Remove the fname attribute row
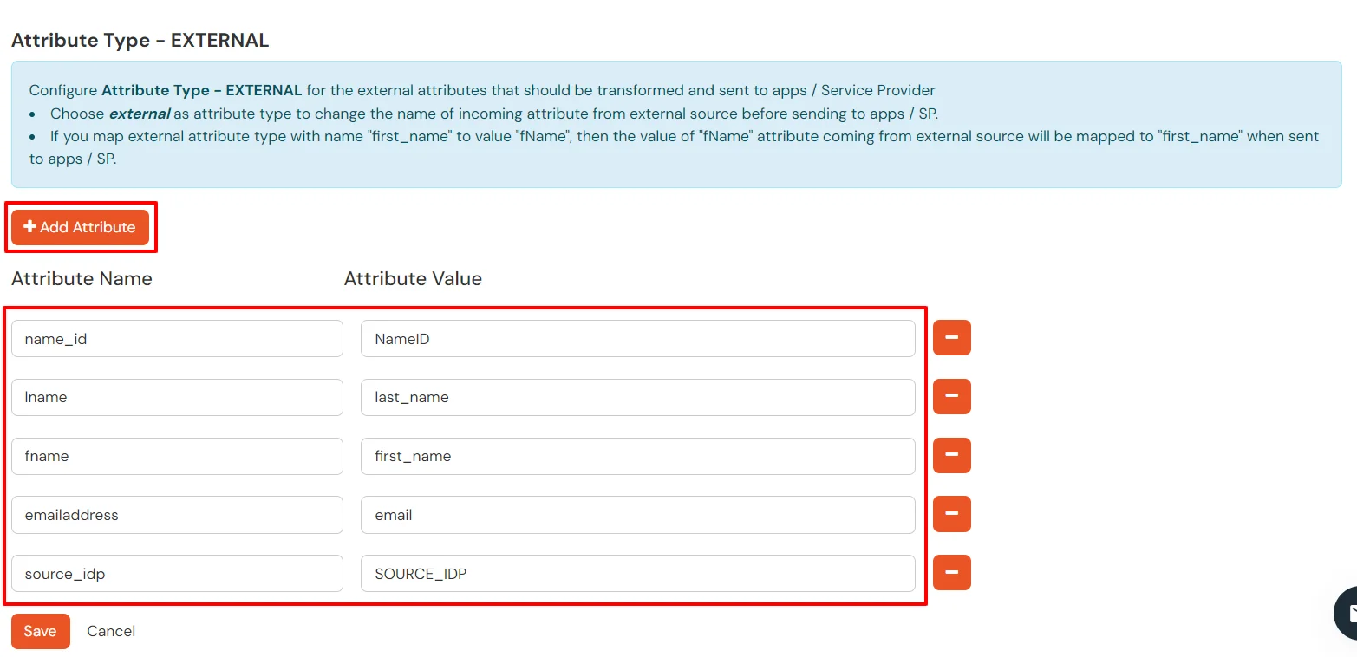The height and width of the screenshot is (657, 1357). click(x=951, y=455)
